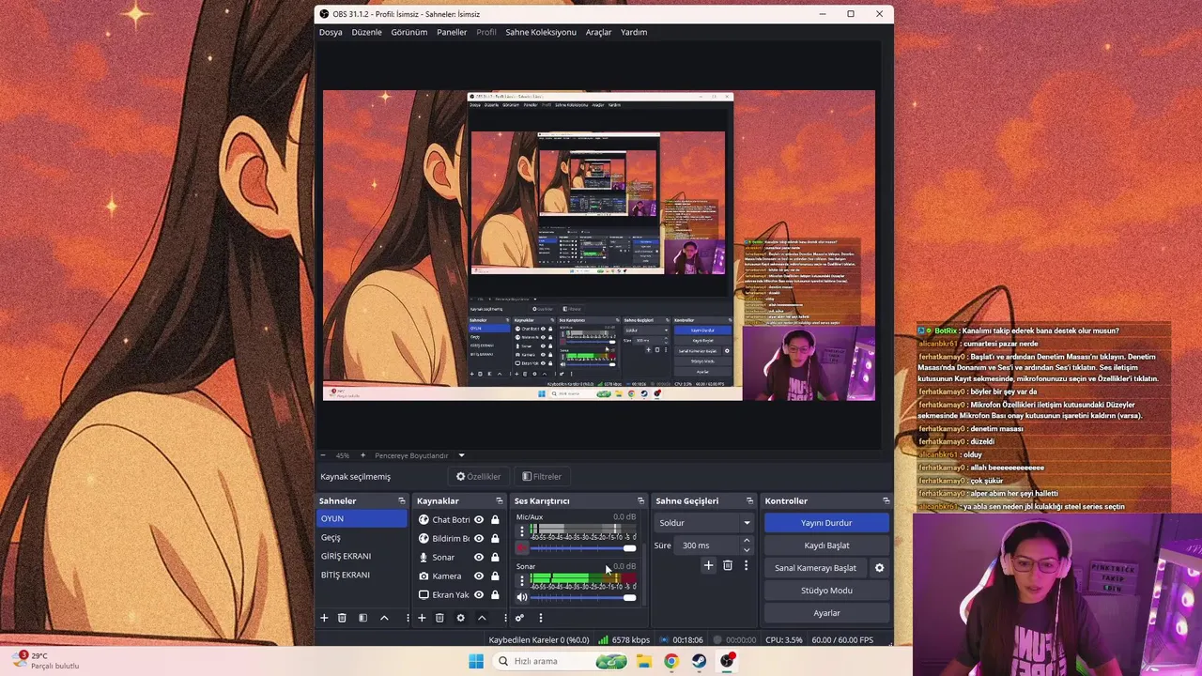The image size is (1202, 676).
Task: Open advanced audio properties gears icon
Action: tap(519, 618)
